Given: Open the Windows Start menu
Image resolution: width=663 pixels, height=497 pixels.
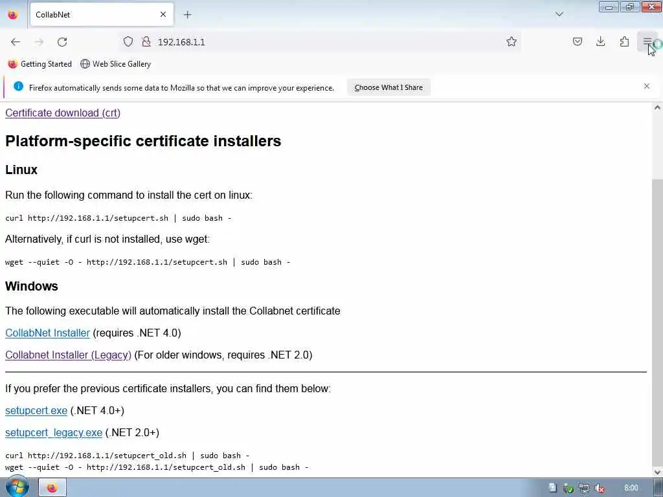Looking at the screenshot, I should pyautogui.click(x=17, y=487).
